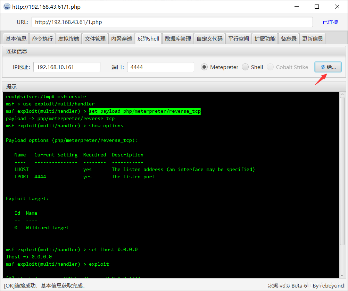348x291 pixels.
Task: Click the 'Payload options' heading line
Action: 72,140
